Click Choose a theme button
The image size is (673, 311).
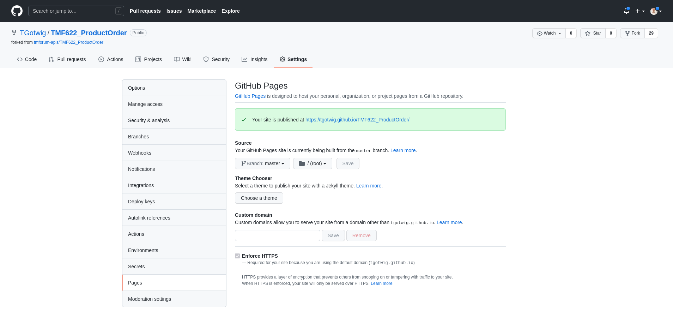(259, 198)
